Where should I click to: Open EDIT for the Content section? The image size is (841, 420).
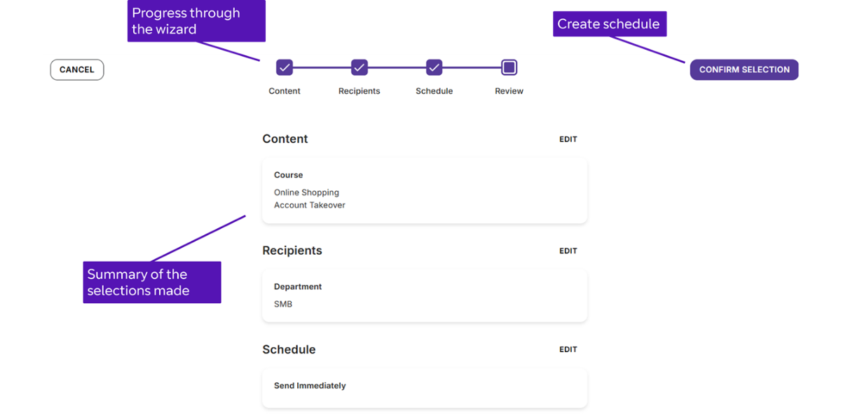point(568,139)
